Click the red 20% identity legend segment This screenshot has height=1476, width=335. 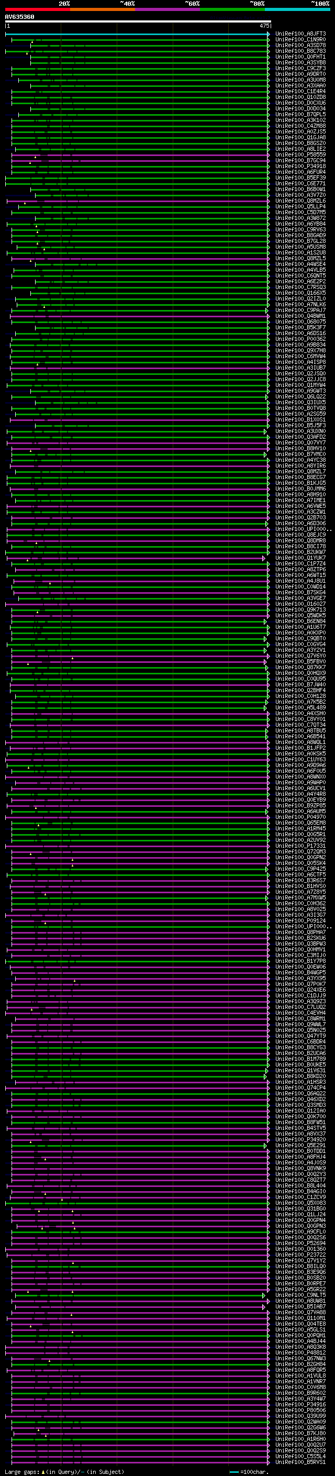(37, 9)
